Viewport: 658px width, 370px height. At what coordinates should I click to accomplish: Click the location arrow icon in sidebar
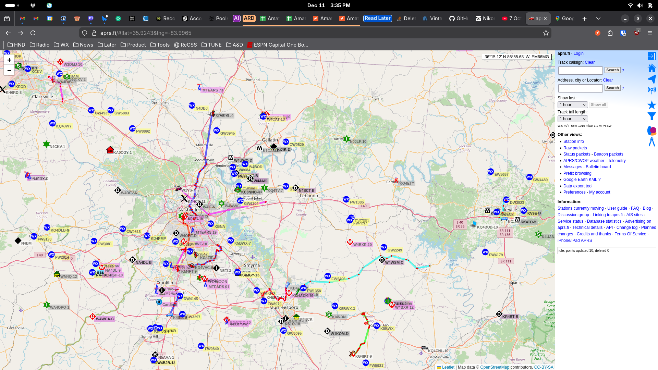pyautogui.click(x=651, y=79)
